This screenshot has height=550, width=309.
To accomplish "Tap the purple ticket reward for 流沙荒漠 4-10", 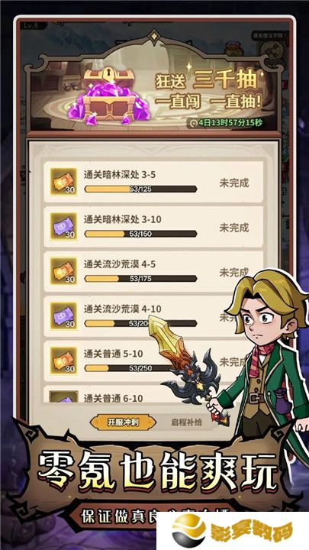I will coord(63,315).
